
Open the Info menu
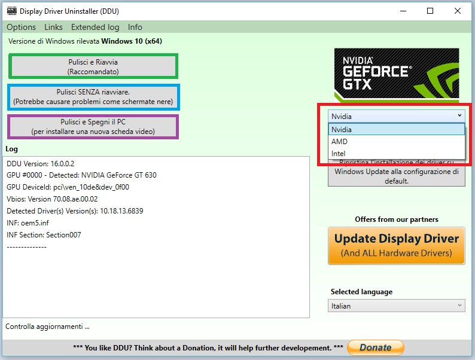tap(135, 27)
